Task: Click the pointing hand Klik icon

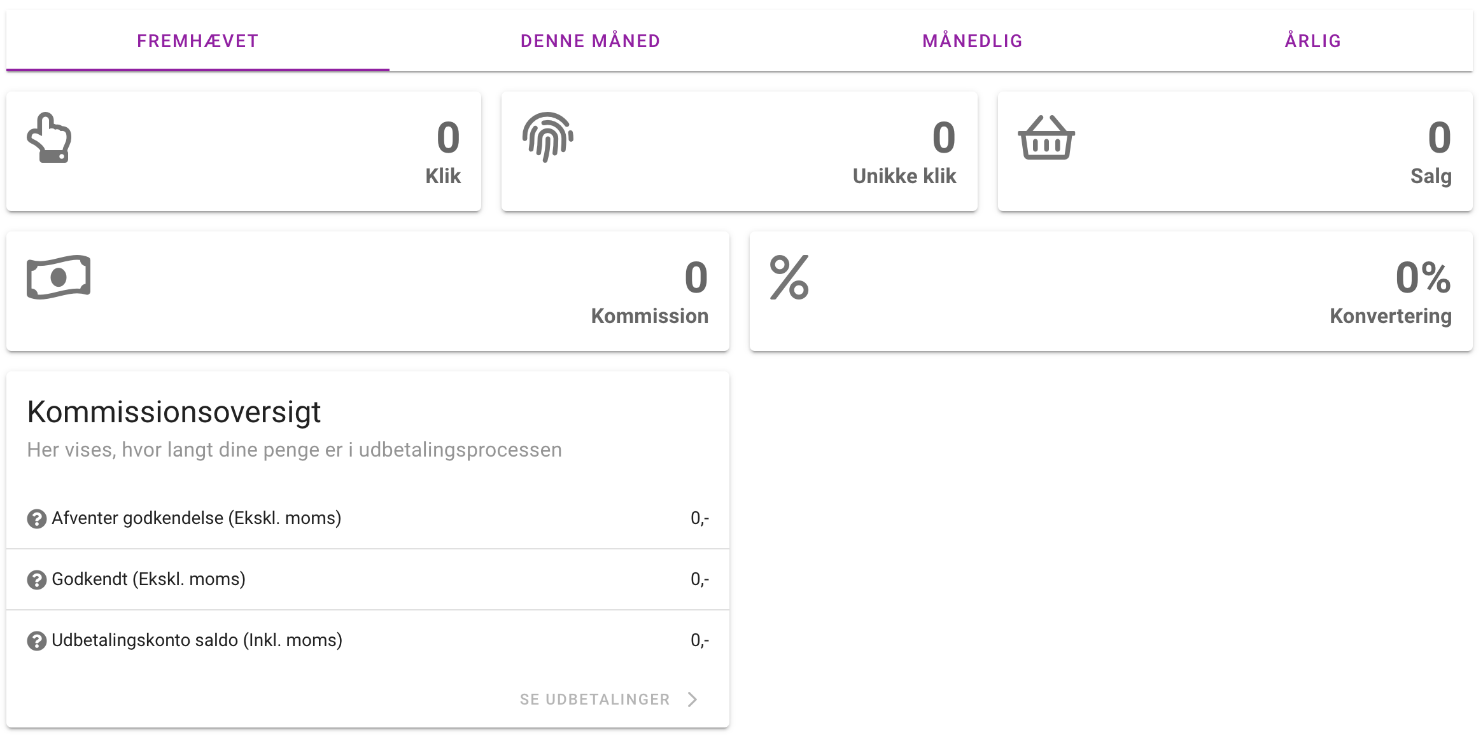Action: [x=49, y=138]
